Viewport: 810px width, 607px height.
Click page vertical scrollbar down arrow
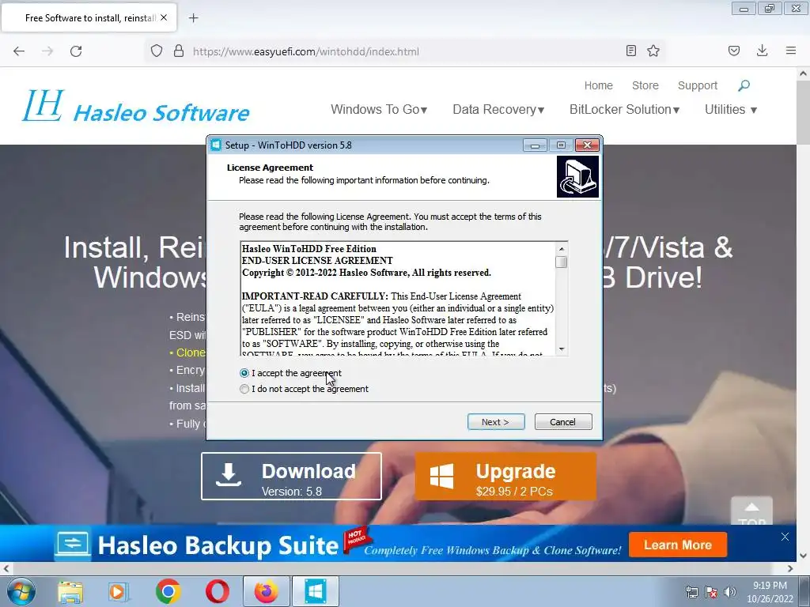804,556
